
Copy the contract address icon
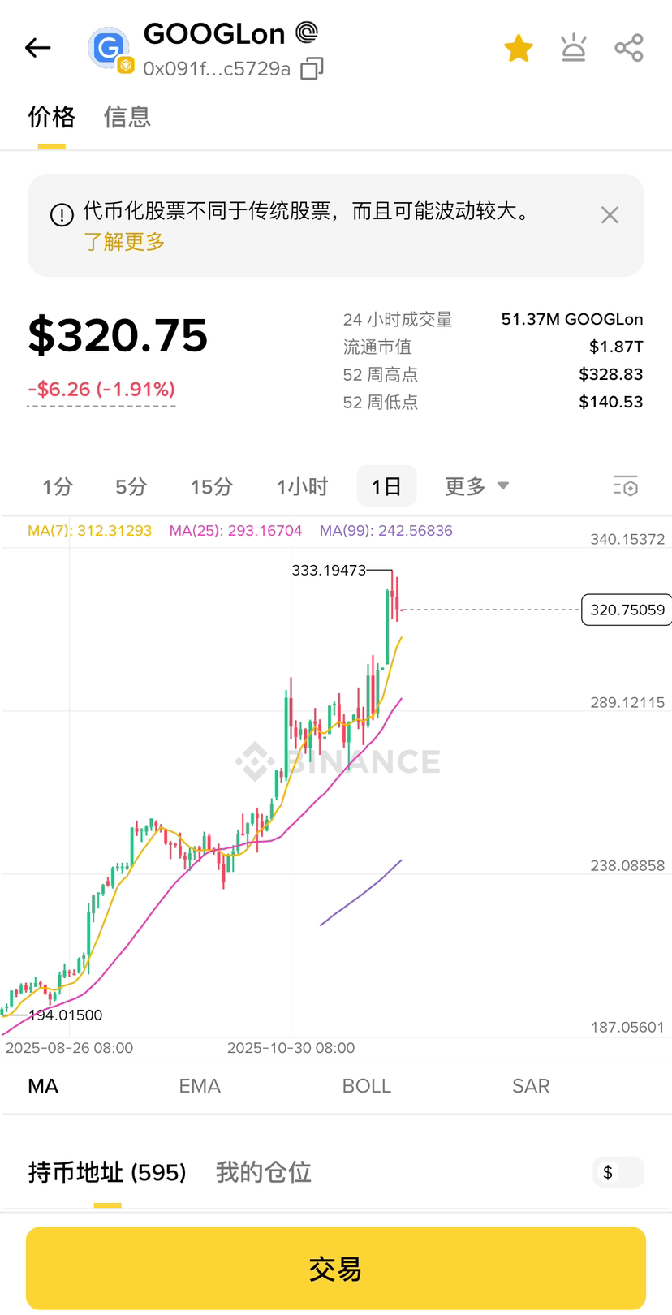[312, 69]
